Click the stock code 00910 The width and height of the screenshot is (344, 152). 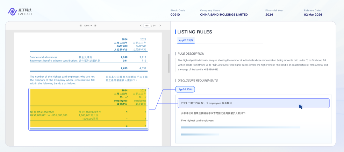pos(175,15)
